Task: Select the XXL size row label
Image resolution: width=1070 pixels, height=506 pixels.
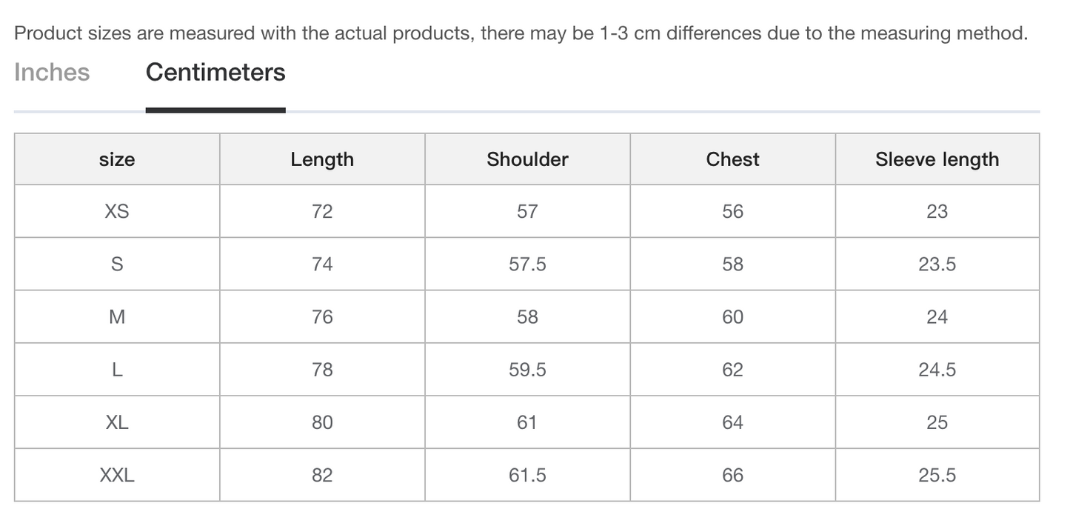Action: (x=117, y=475)
